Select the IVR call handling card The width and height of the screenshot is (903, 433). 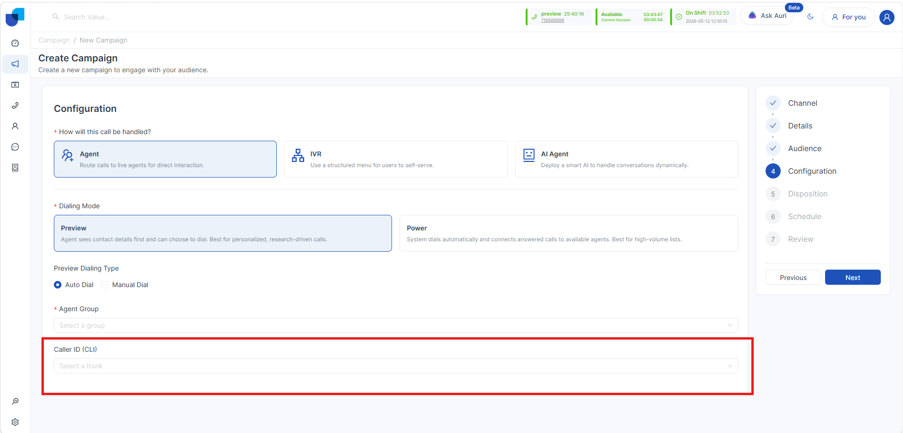point(396,159)
